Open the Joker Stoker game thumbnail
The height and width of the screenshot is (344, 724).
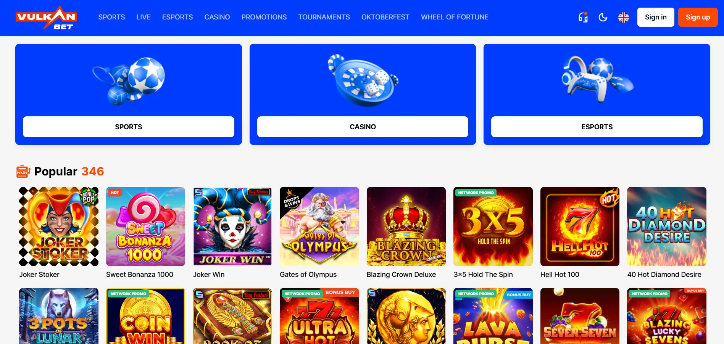coord(59,227)
